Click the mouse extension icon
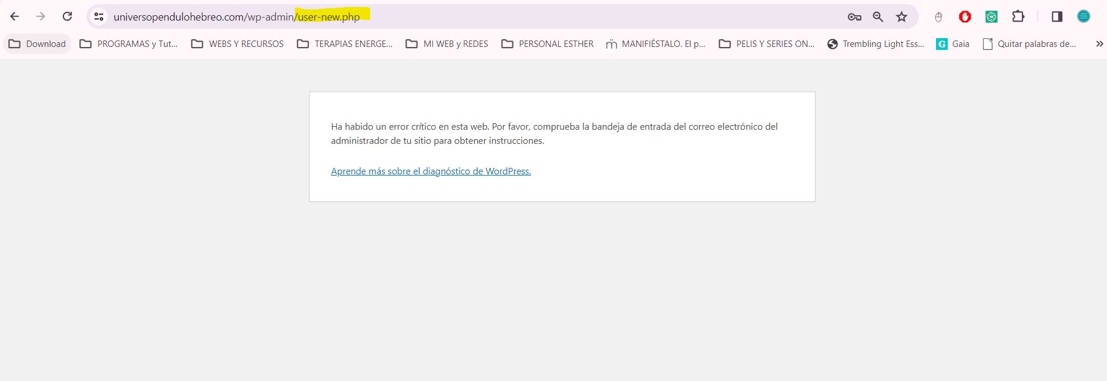 [938, 17]
